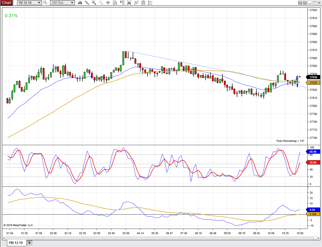Viewport: 322px width, 247px height.
Task: Select the YM 12-19 bottom tab
Action: pos(16,243)
